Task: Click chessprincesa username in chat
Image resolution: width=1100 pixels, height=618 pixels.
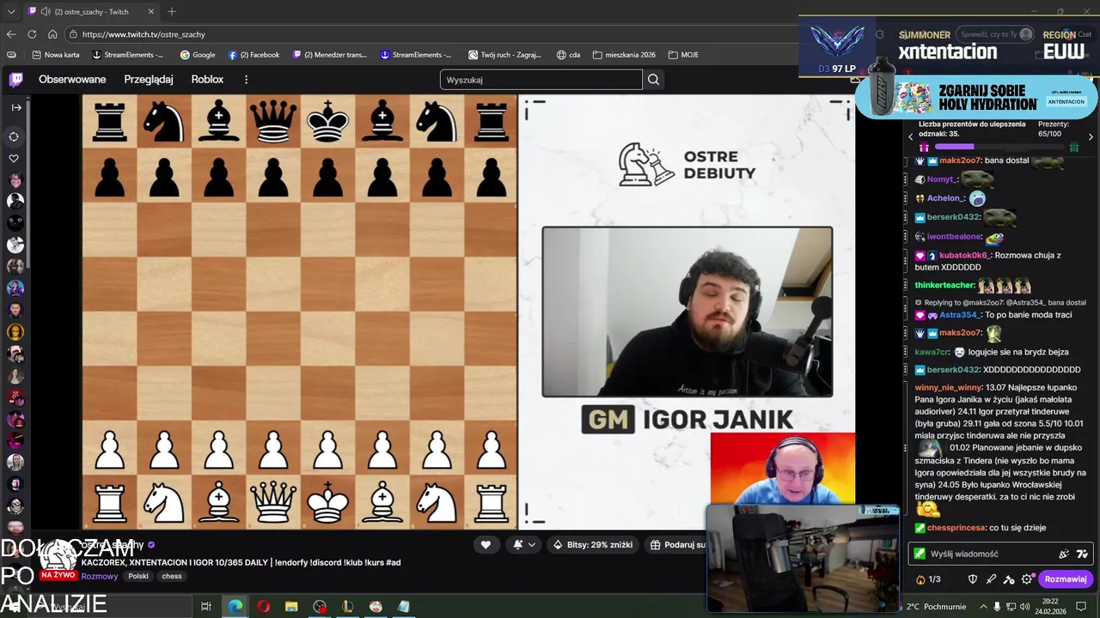Action: [956, 528]
